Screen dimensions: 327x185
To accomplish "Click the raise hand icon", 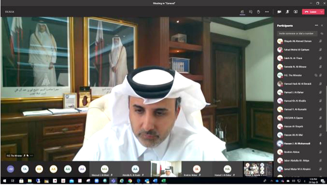I will (259, 12).
